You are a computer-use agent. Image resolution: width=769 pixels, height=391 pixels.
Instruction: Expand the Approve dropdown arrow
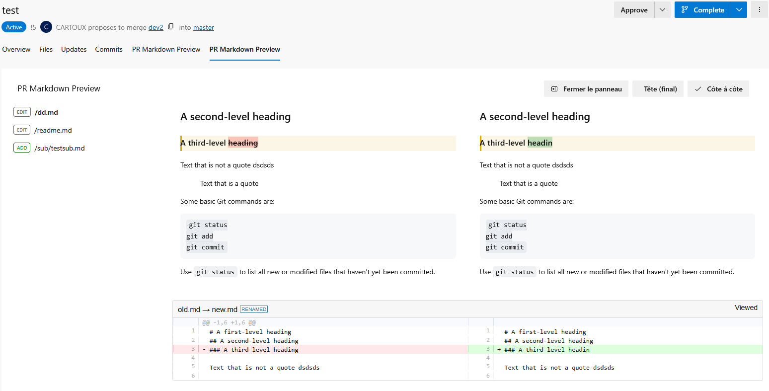click(663, 10)
